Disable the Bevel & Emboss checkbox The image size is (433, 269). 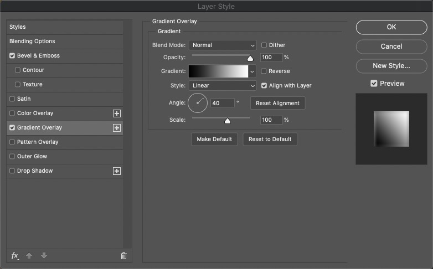12,55
